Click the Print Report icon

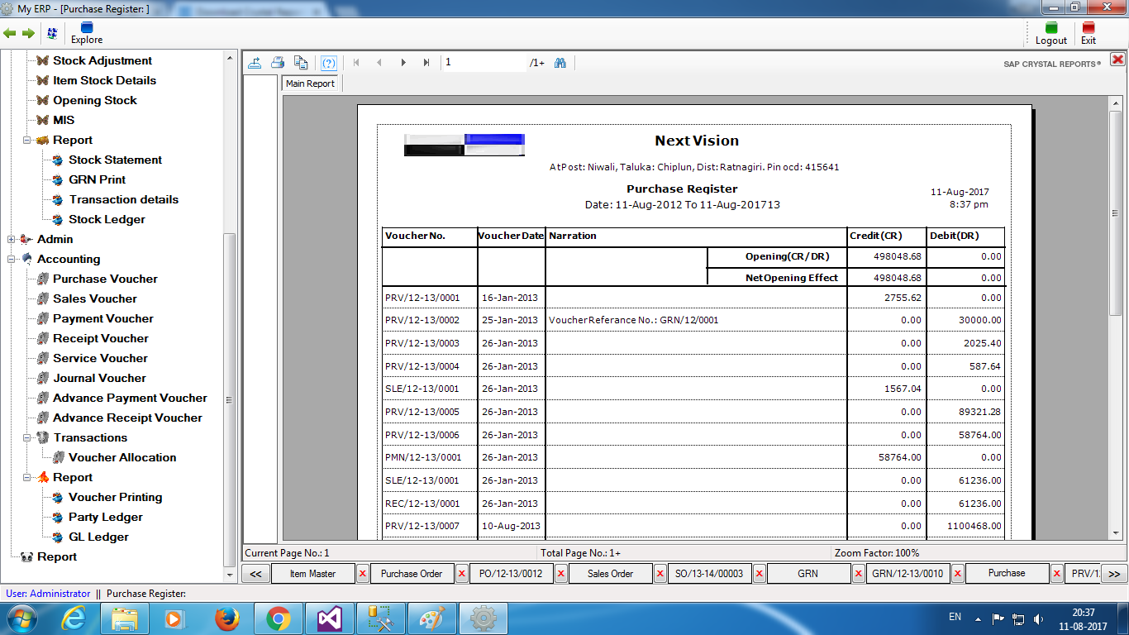pos(278,63)
